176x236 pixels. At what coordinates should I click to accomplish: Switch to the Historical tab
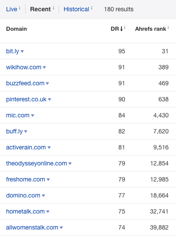(x=76, y=10)
